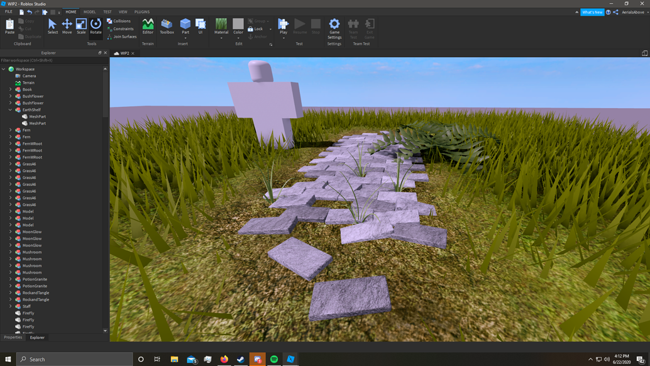Open the Toolbox
This screenshot has width=650, height=366.
[x=166, y=26]
